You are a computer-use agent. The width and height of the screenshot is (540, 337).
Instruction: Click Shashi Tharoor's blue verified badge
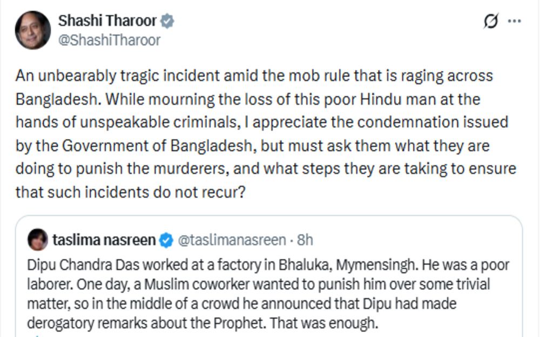coord(168,22)
